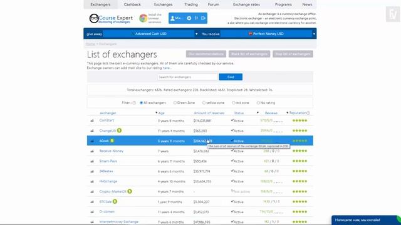Click the swap arrows icon in account bar
Viewport: 401px width, 225px height.
tap(196, 18)
